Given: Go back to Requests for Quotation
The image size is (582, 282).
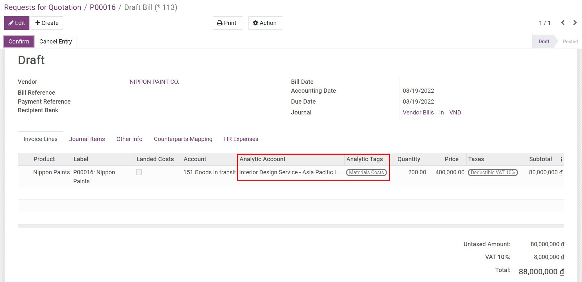Looking at the screenshot, I should [43, 7].
